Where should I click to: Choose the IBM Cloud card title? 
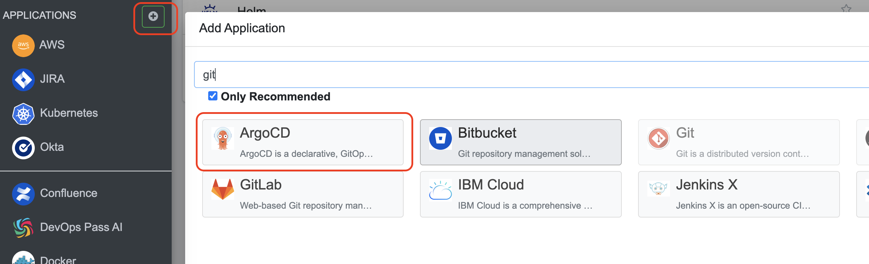(x=491, y=185)
